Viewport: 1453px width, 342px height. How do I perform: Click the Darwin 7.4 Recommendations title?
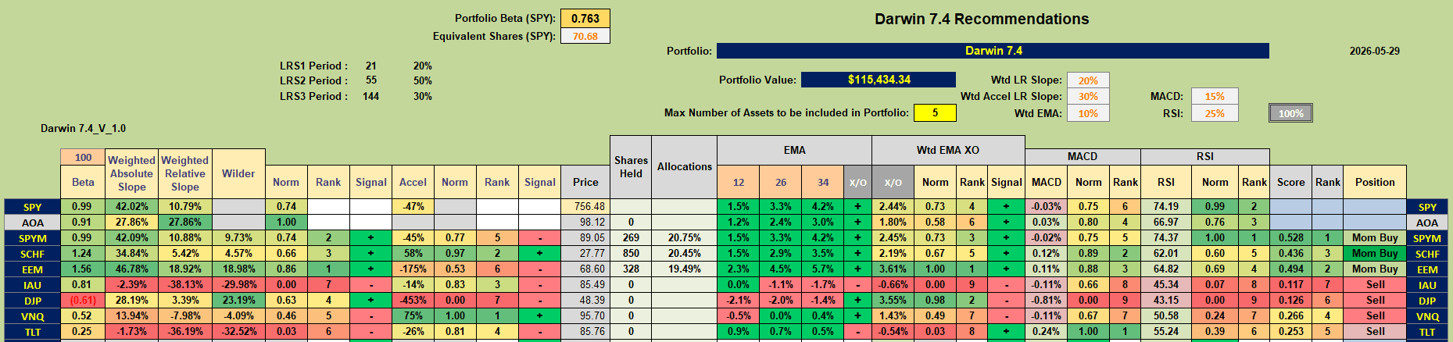point(982,19)
